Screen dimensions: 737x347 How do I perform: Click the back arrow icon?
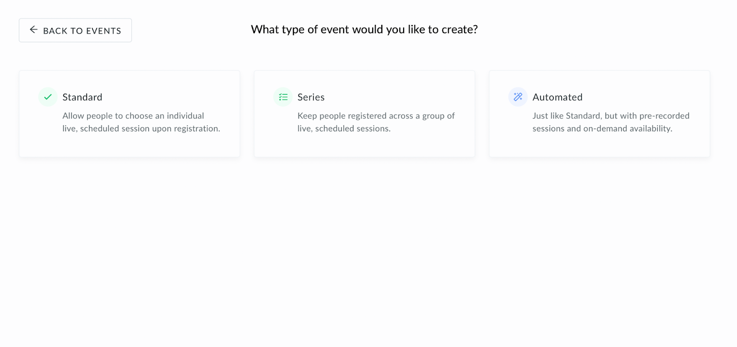pyautogui.click(x=34, y=30)
